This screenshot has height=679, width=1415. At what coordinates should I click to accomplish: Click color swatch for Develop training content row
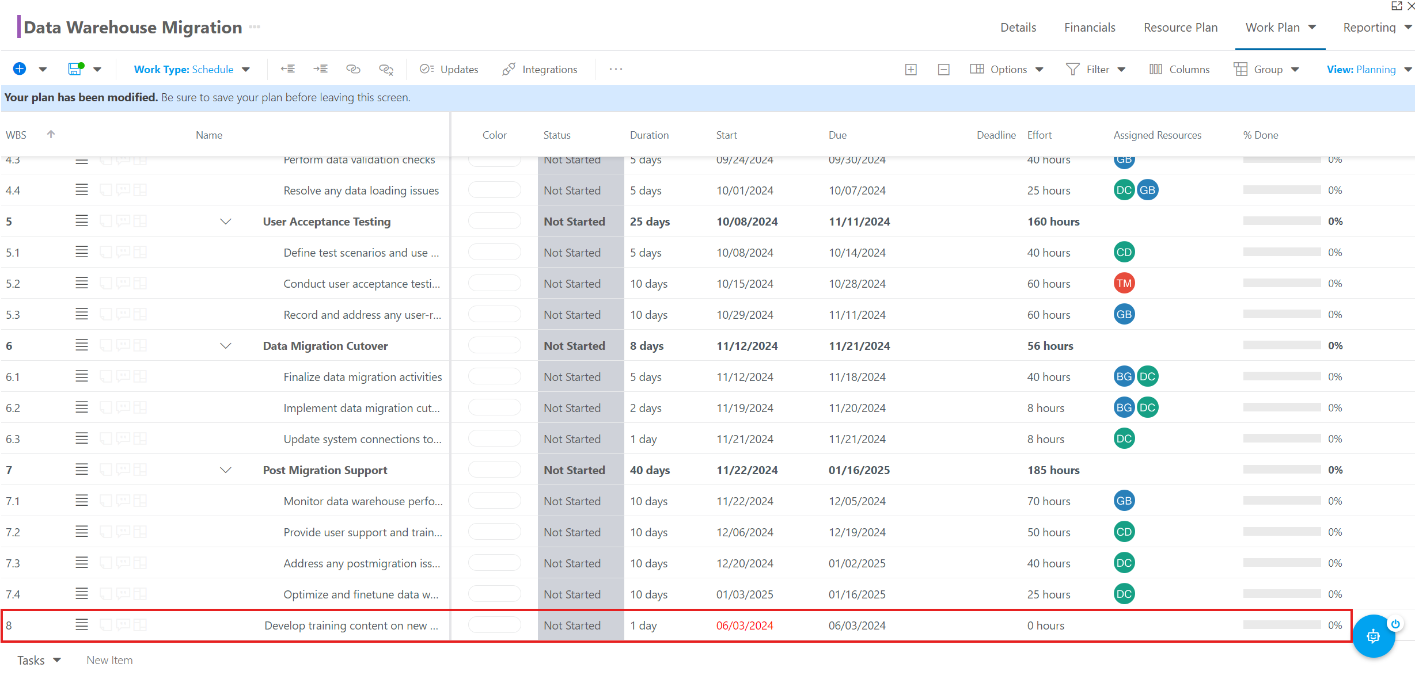point(494,625)
